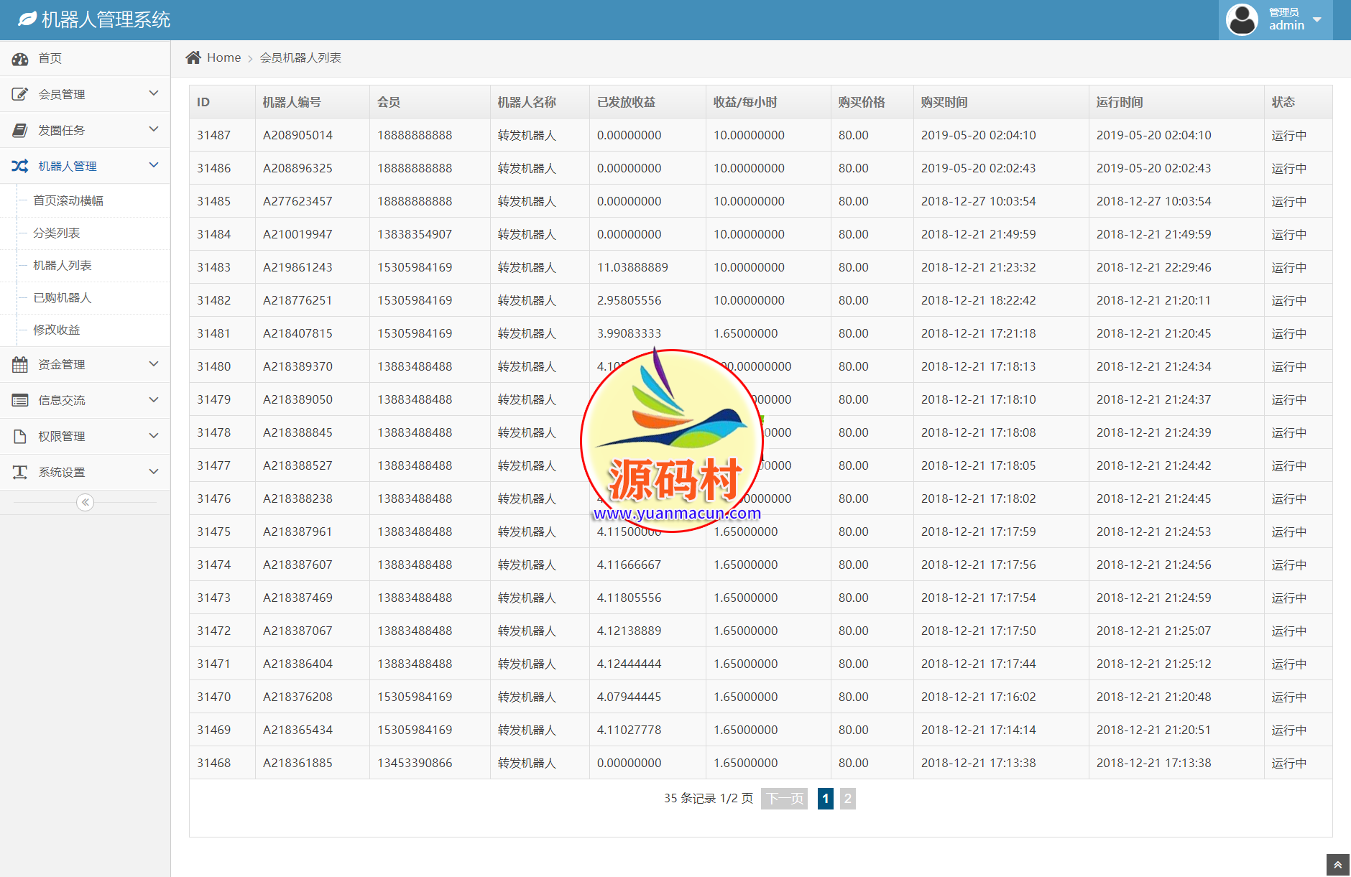Click the list icon for 信息交流
Viewport: 1351px width, 877px height.
20,400
